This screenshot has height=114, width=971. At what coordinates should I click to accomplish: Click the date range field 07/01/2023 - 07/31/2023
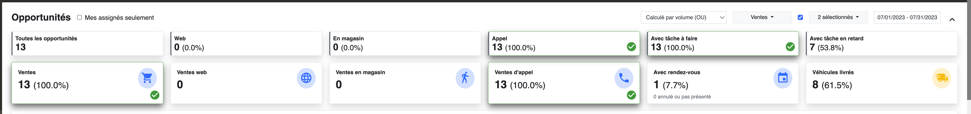907,17
